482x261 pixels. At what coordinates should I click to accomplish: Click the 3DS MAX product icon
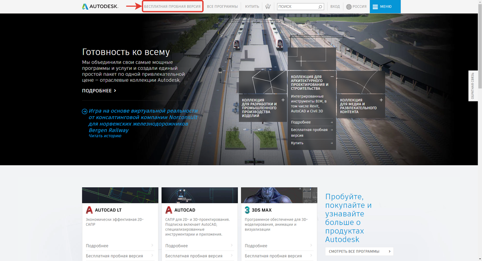pyautogui.click(x=247, y=209)
